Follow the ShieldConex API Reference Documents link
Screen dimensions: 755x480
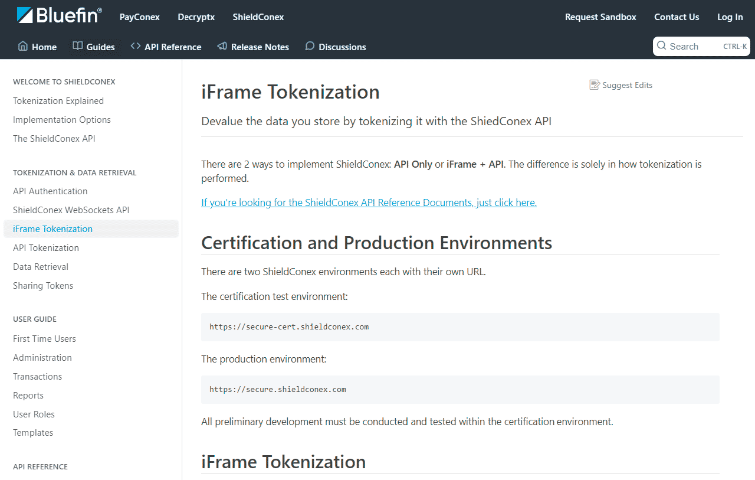point(369,203)
